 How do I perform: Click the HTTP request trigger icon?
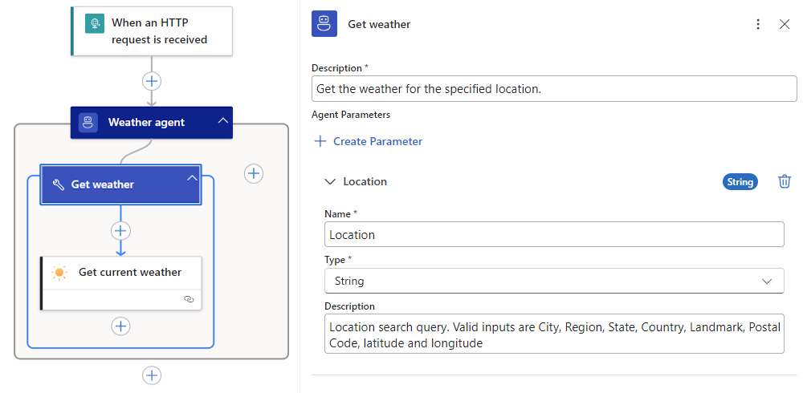[95, 23]
